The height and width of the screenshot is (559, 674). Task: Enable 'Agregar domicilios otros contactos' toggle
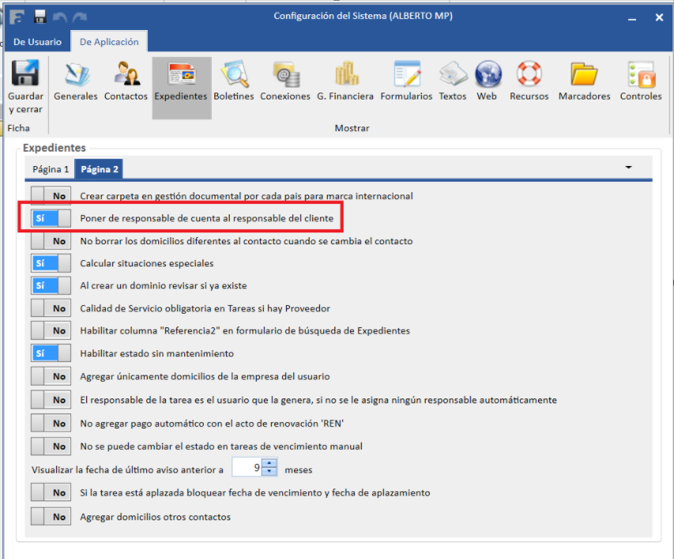coord(51,516)
